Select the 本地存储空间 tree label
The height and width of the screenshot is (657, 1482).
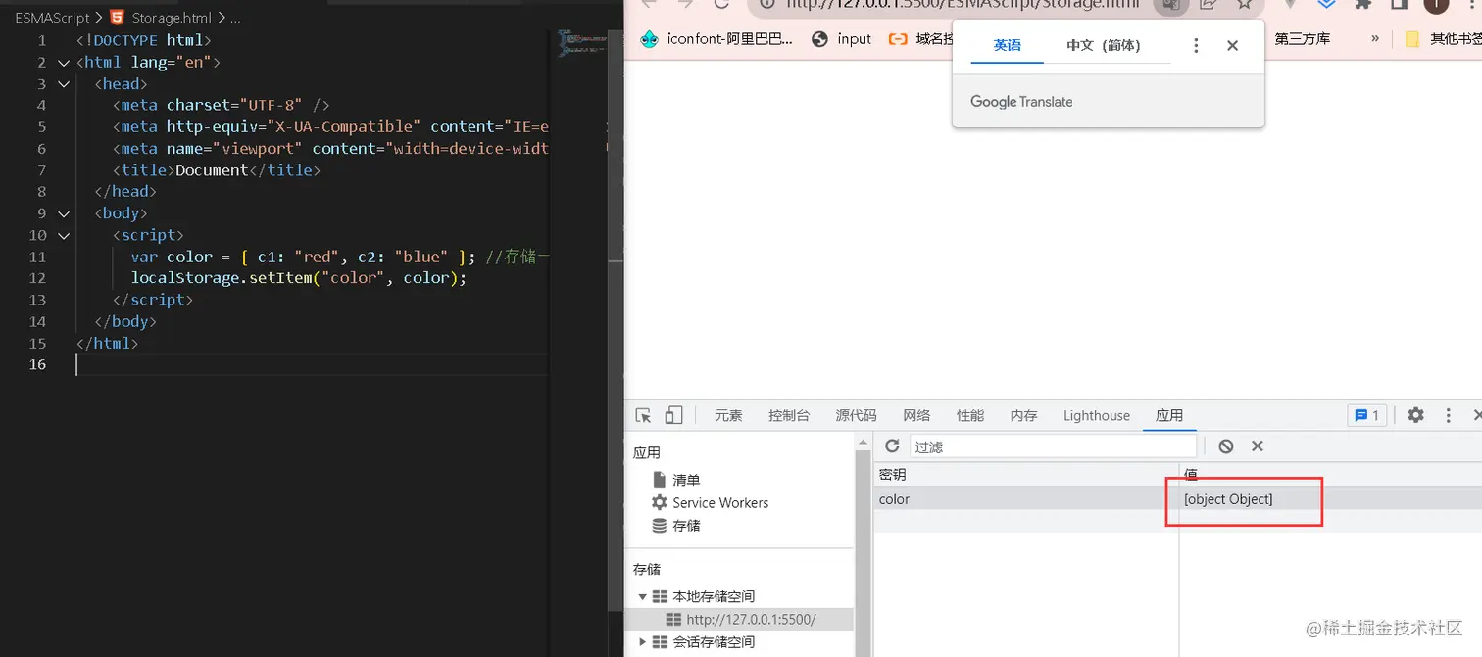714,596
